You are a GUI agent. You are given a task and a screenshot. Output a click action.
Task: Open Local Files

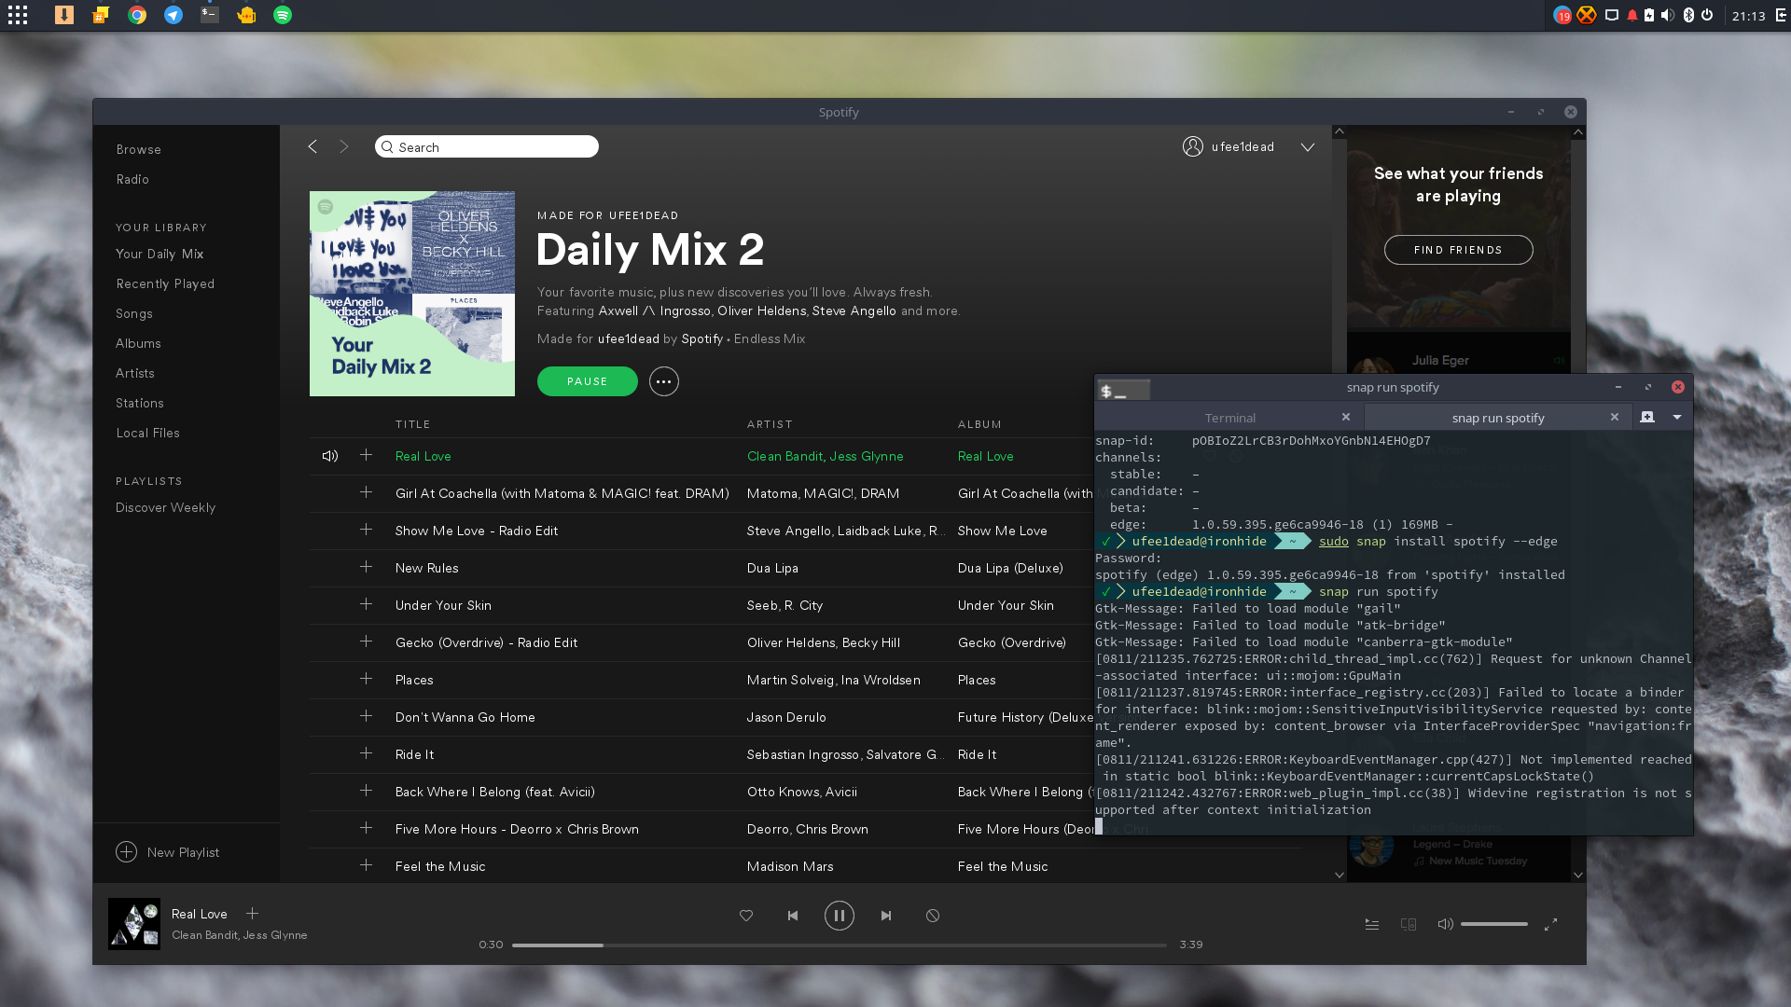[148, 433]
